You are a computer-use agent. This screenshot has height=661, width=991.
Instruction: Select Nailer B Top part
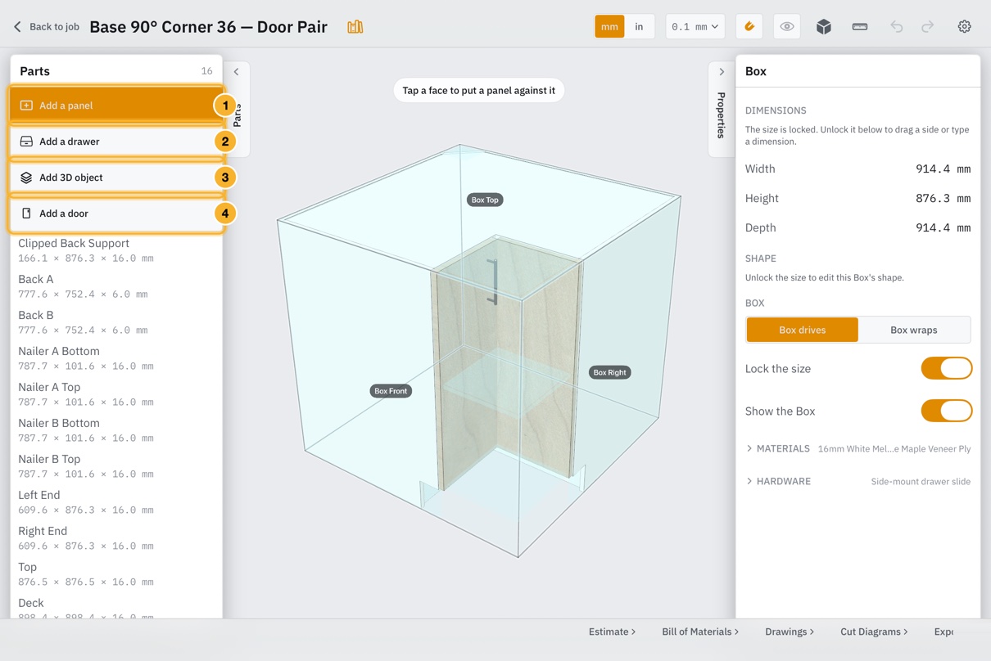point(116,465)
